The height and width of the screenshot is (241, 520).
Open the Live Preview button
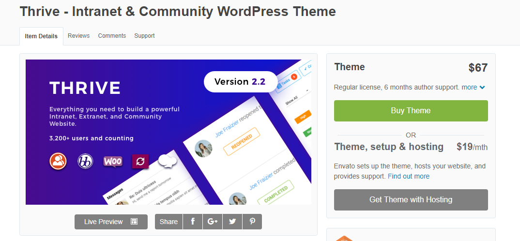coord(111,222)
